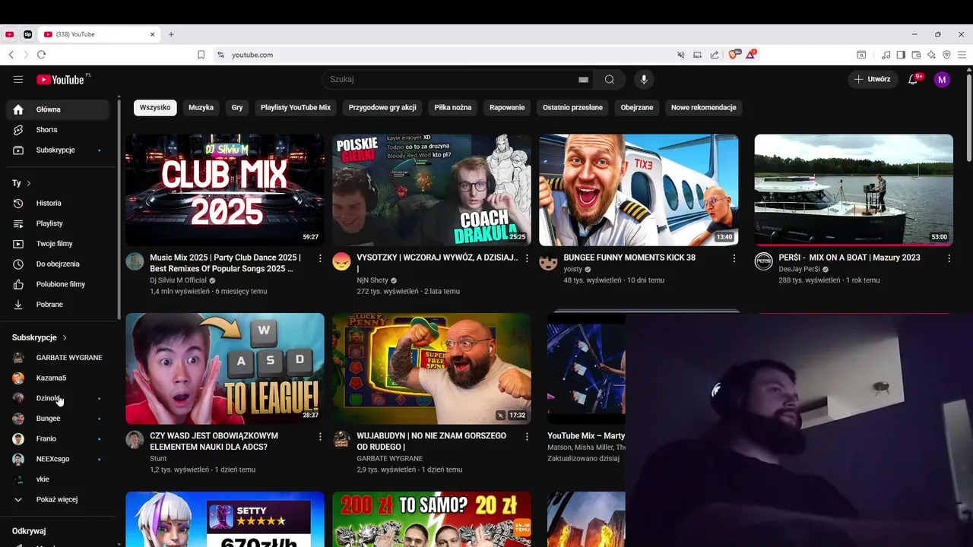Image resolution: width=973 pixels, height=547 pixels.
Task: Go back with the browser back arrow
Action: (x=11, y=55)
